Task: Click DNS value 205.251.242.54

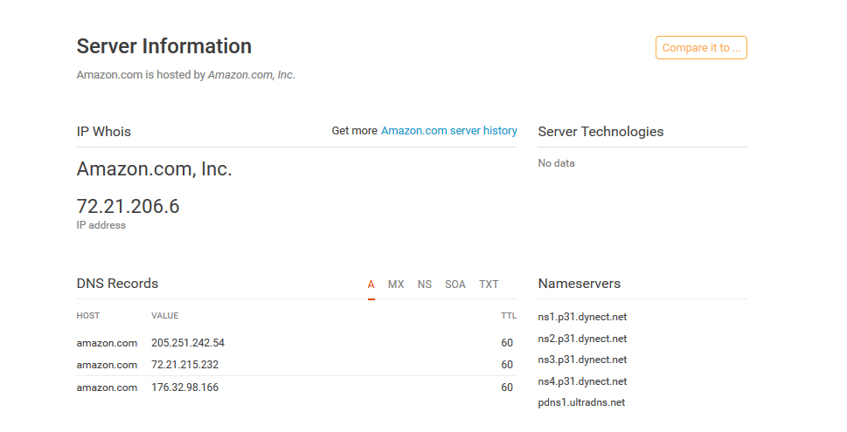Action: point(188,343)
